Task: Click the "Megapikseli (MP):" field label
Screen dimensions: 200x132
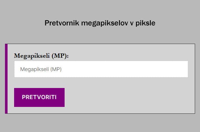Action: point(41,55)
